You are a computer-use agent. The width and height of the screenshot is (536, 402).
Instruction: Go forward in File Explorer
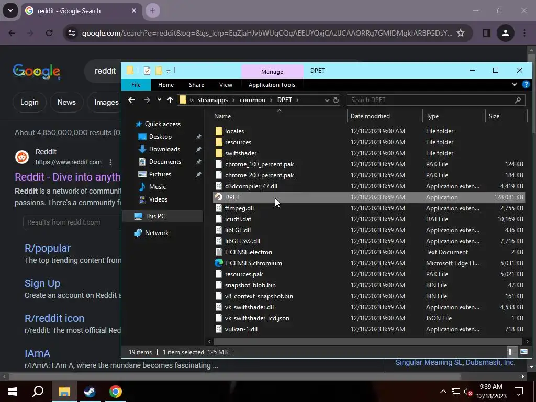pos(147,100)
